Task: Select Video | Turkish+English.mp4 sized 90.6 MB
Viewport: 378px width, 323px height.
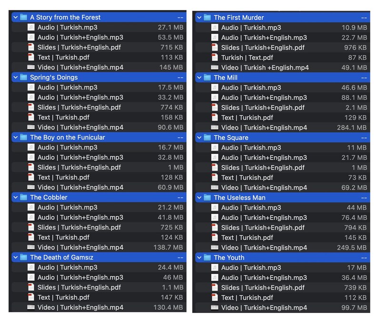Action: tap(80, 127)
